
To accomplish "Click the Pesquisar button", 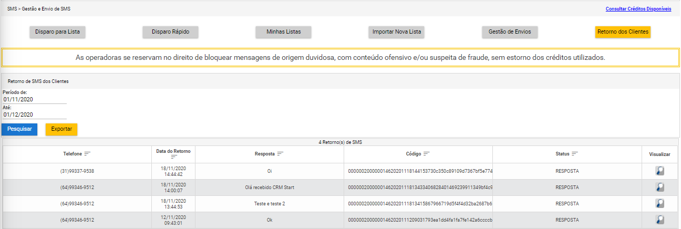I will pos(19,129).
